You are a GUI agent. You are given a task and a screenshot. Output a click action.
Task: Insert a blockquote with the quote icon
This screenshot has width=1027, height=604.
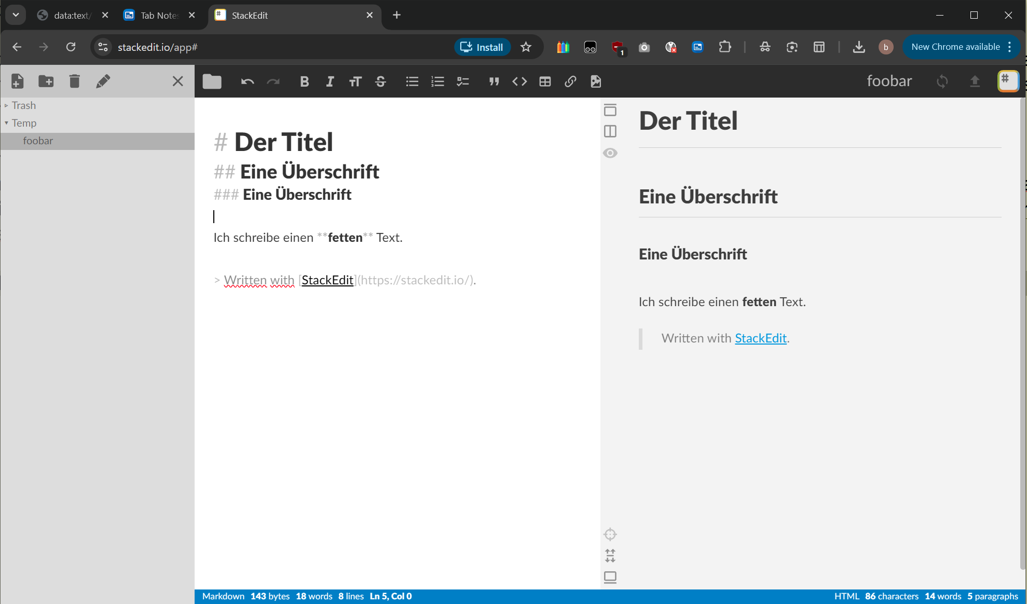click(x=494, y=81)
